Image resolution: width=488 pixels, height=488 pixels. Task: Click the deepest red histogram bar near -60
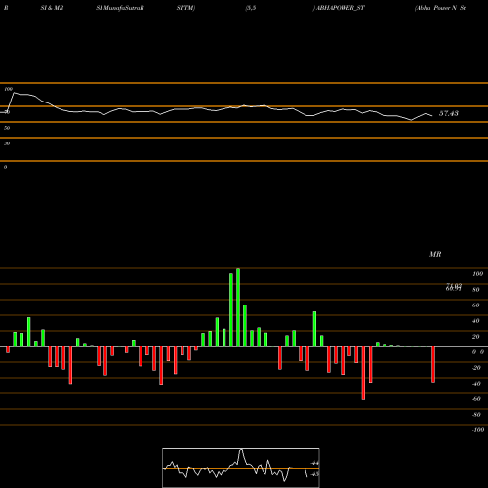pyautogui.click(x=363, y=373)
